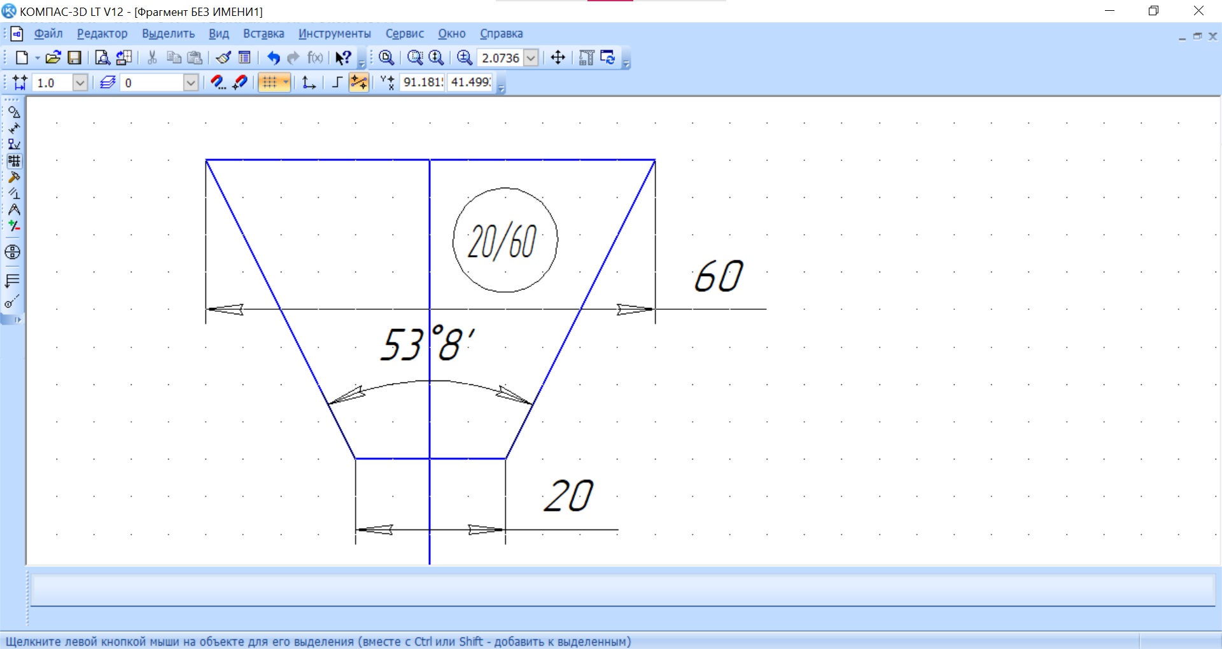Open the Variables f(x) icon
The width and height of the screenshot is (1222, 649).
coord(315,58)
